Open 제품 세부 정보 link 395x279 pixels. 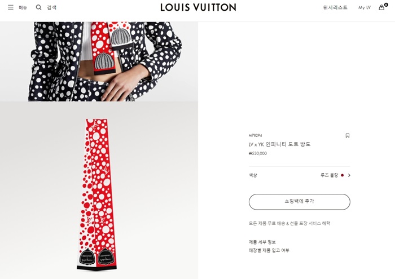(262, 242)
